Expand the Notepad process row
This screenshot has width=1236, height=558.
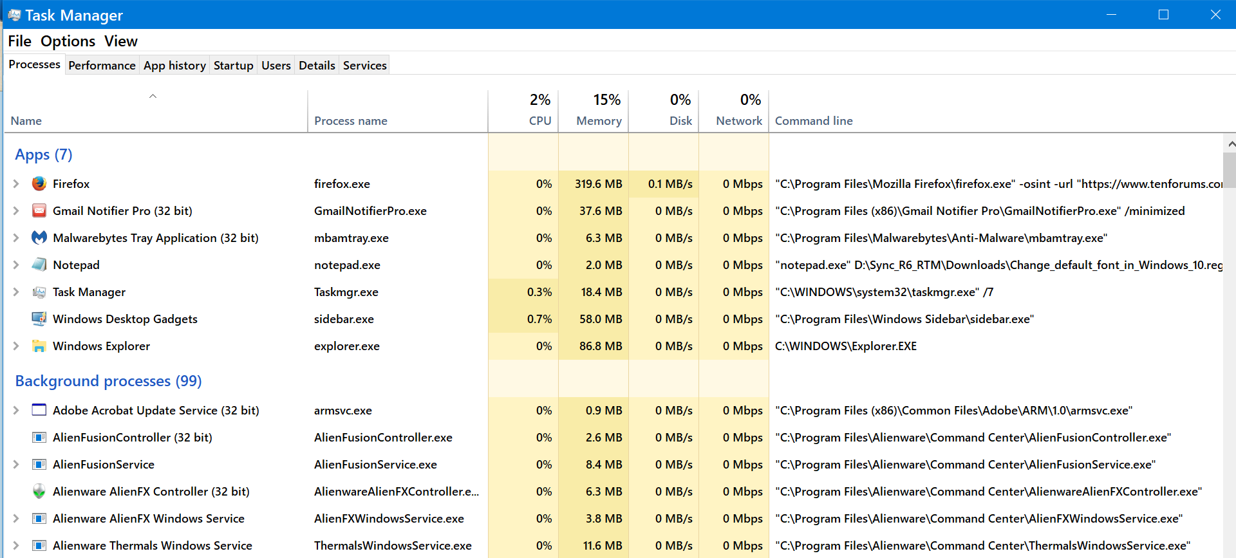point(16,265)
